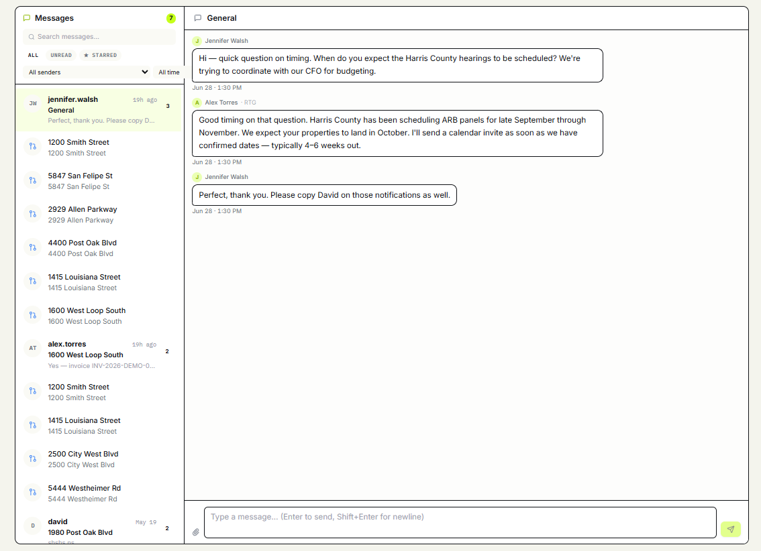This screenshot has width=761, height=551.
Task: Open the alex.torres conversation
Action: tap(99, 355)
